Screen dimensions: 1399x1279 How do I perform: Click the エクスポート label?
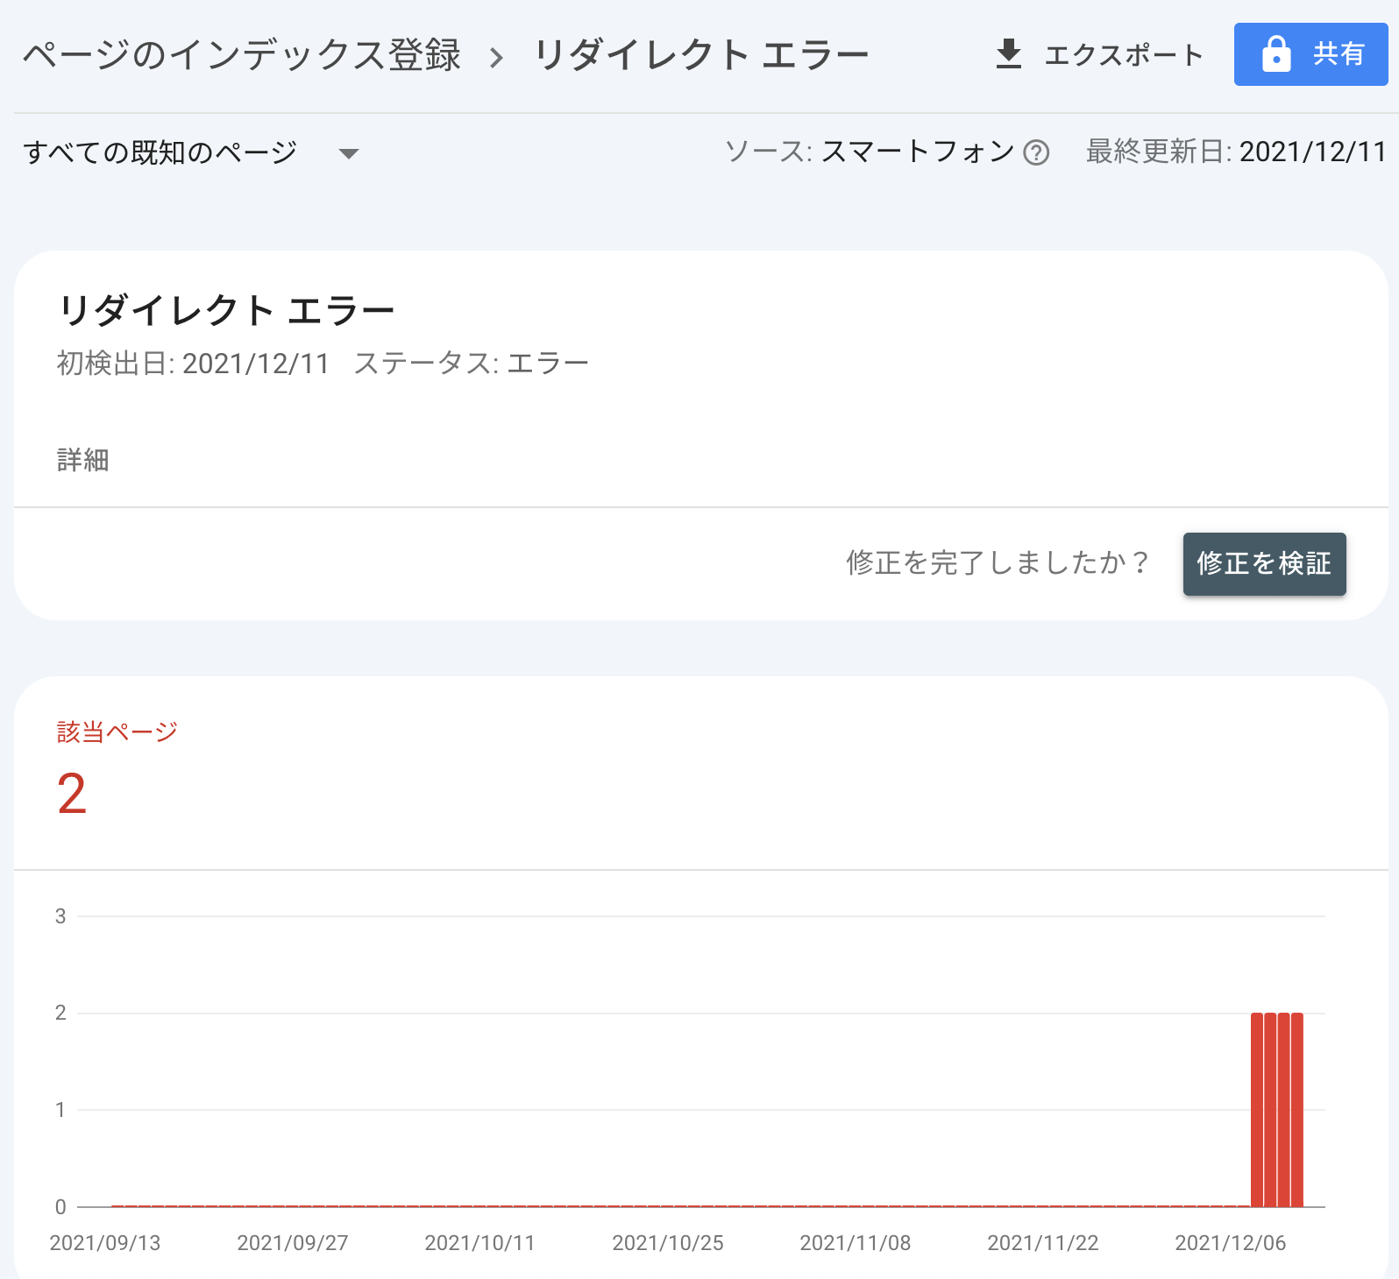coord(1124,55)
